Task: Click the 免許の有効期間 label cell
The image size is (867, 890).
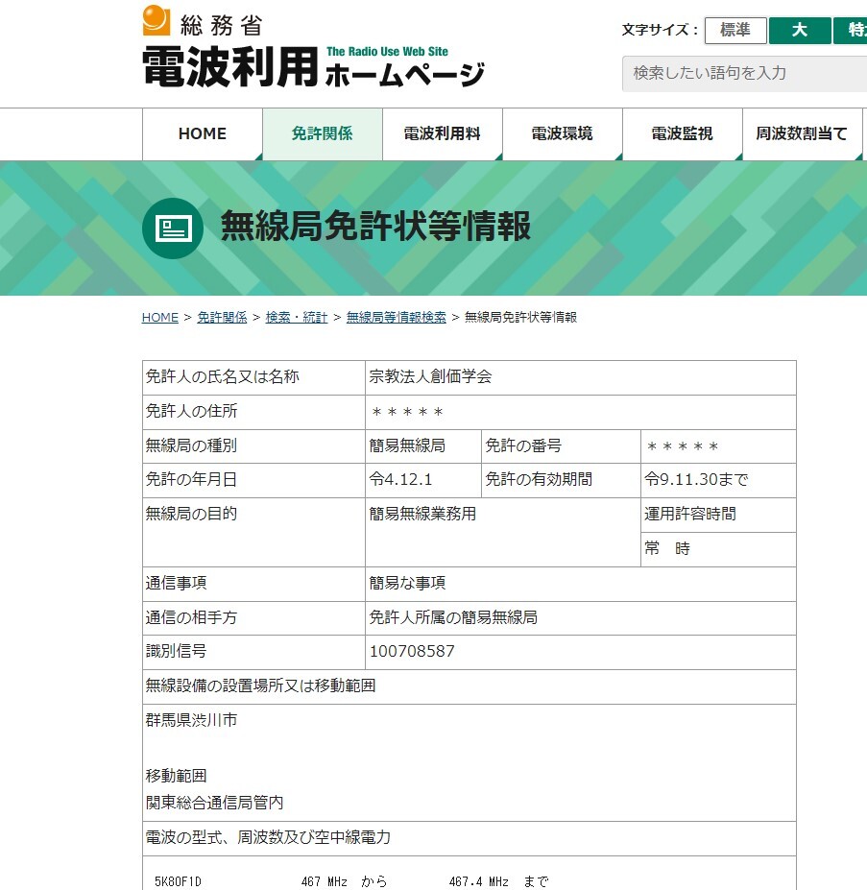Action: point(561,480)
